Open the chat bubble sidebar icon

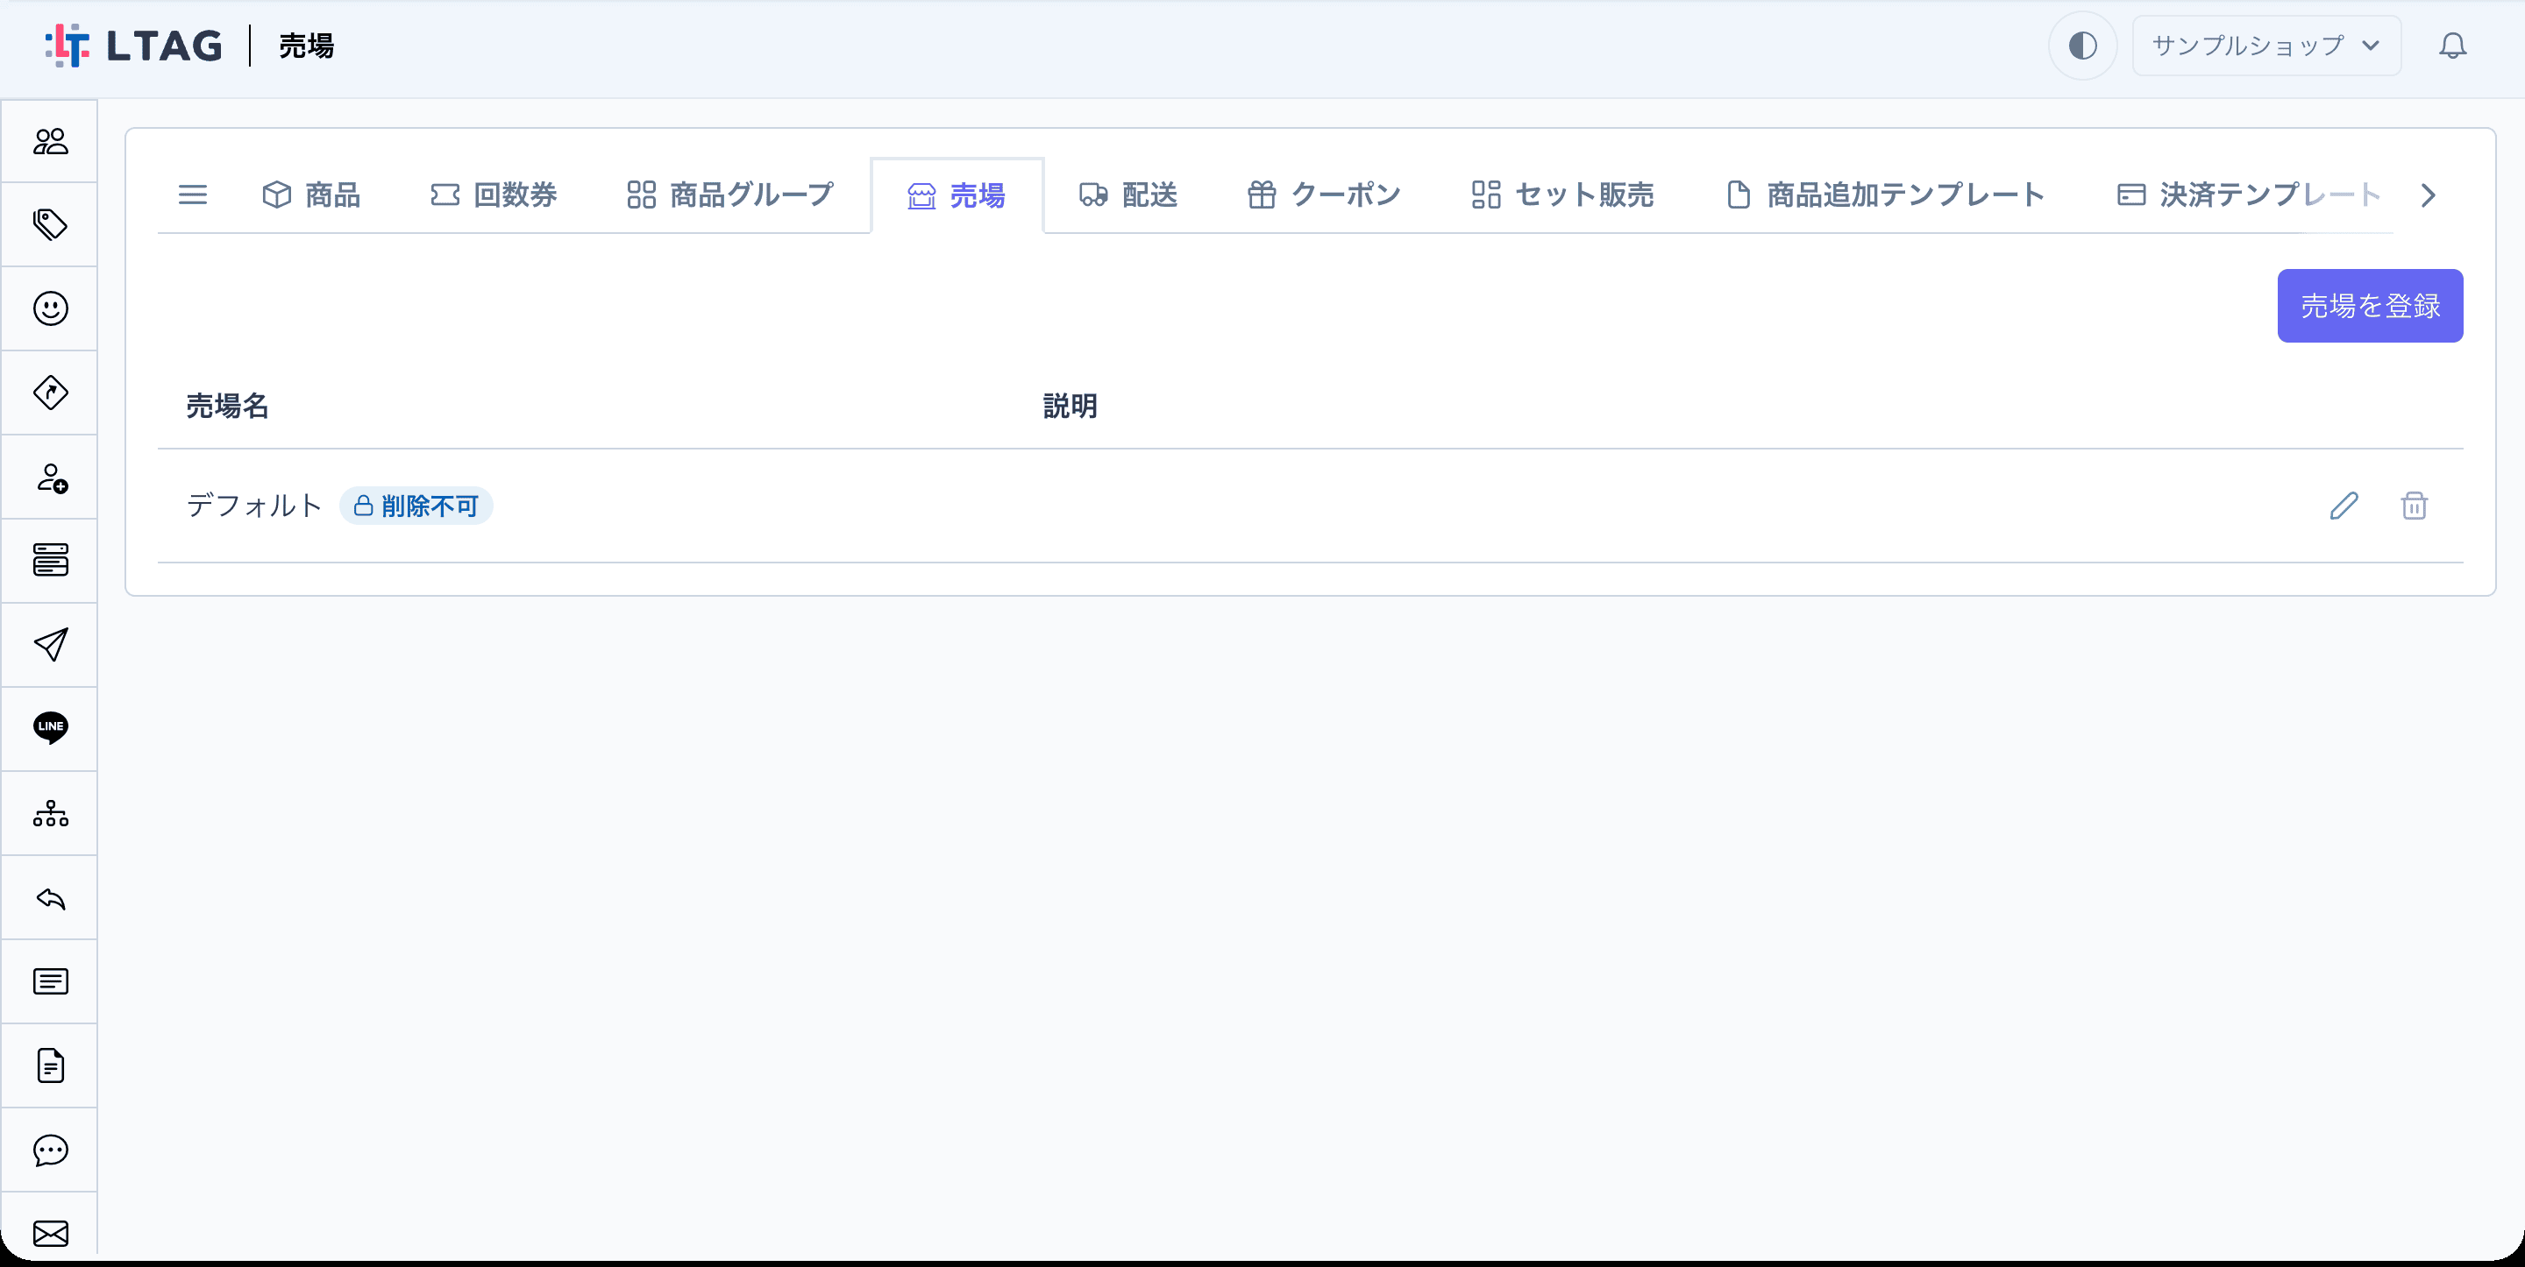(x=50, y=1150)
